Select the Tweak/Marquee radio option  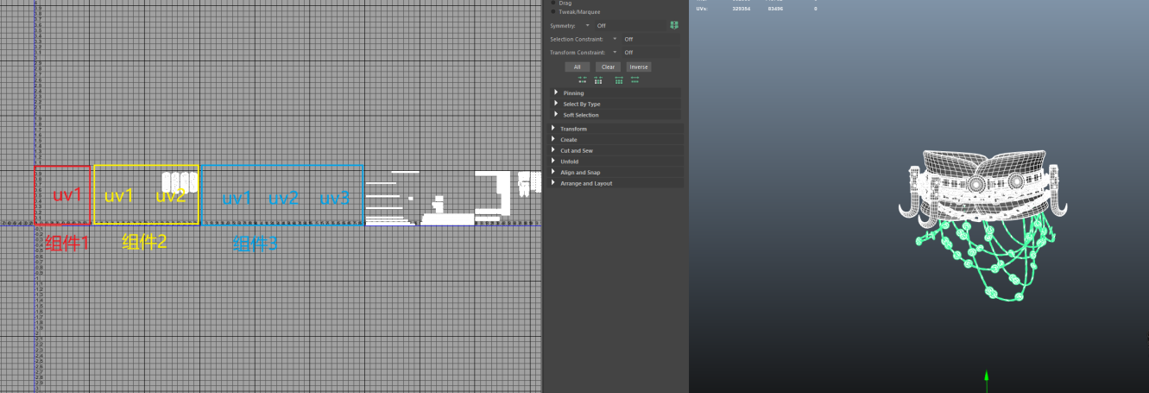click(553, 12)
